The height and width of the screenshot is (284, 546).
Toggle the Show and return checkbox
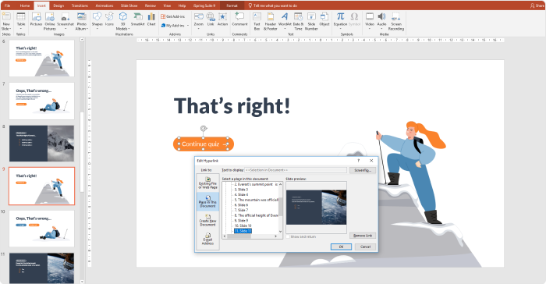(x=288, y=236)
